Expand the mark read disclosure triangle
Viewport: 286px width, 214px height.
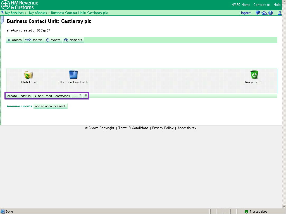click(35, 96)
